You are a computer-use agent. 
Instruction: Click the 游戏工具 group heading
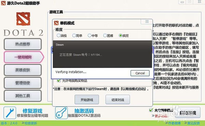point(56,12)
